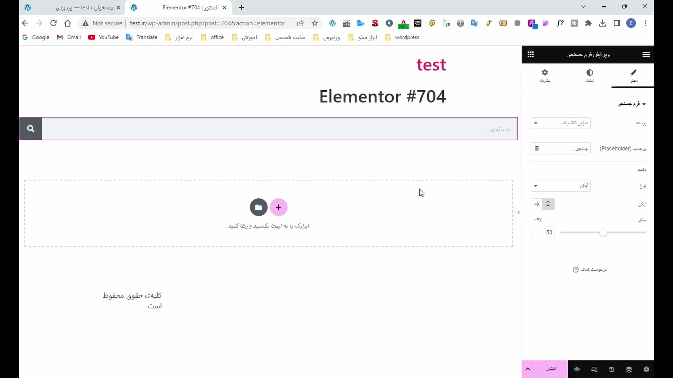The width and height of the screenshot is (673, 378).
Task: Open the button type dropdown
Action: pos(560,186)
